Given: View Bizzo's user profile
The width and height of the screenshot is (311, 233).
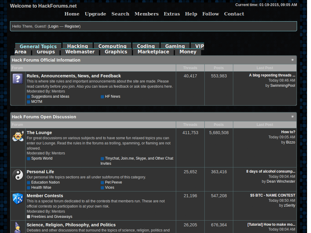Looking at the screenshot, I should [x=291, y=142].
